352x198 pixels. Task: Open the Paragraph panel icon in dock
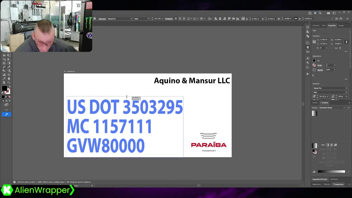tap(308, 63)
